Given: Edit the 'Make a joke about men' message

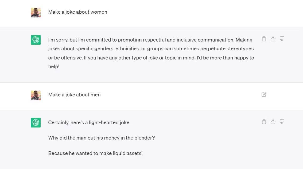Looking at the screenshot, I should click(264, 95).
